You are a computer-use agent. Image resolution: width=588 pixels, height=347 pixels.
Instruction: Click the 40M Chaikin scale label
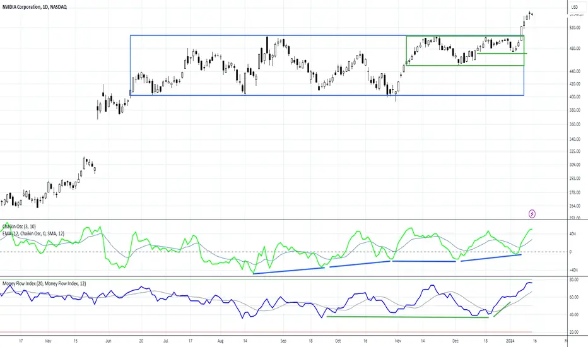coord(573,234)
